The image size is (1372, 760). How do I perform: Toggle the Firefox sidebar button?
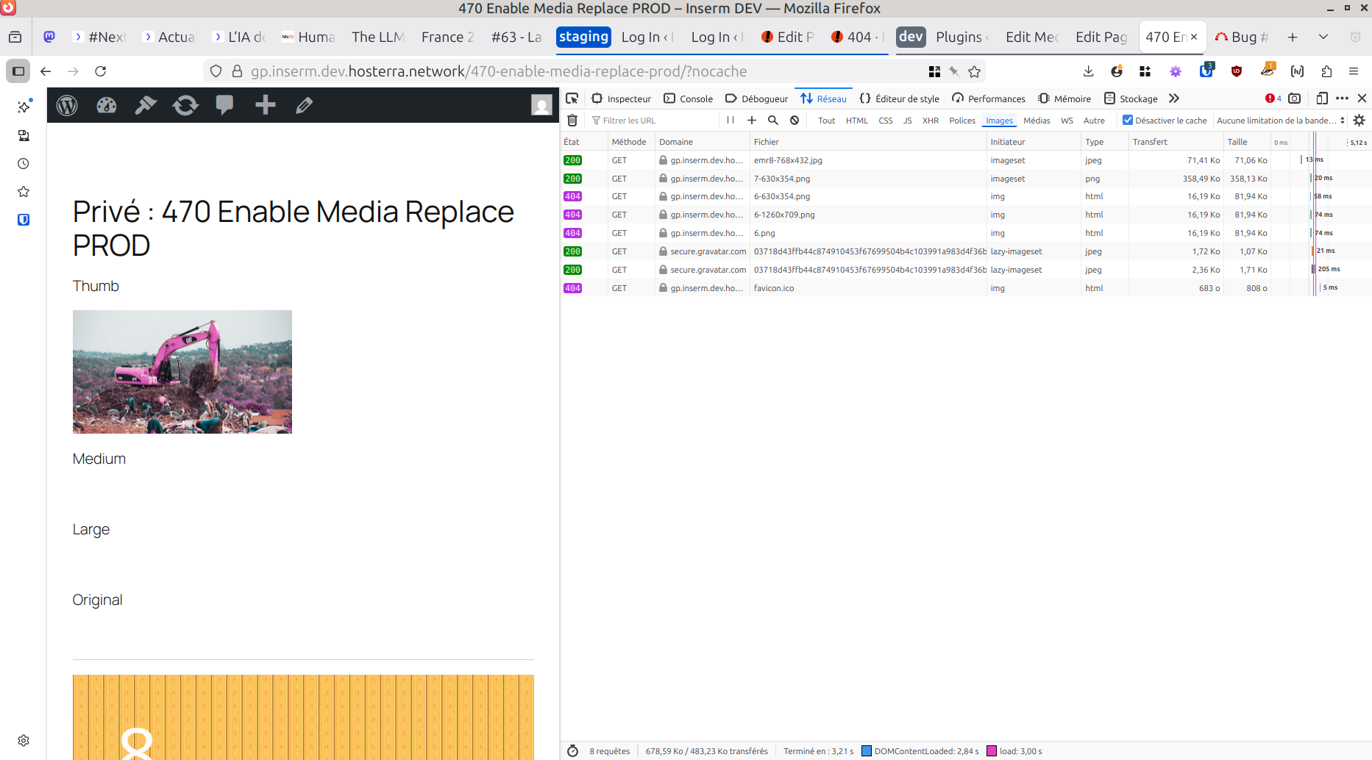18,71
